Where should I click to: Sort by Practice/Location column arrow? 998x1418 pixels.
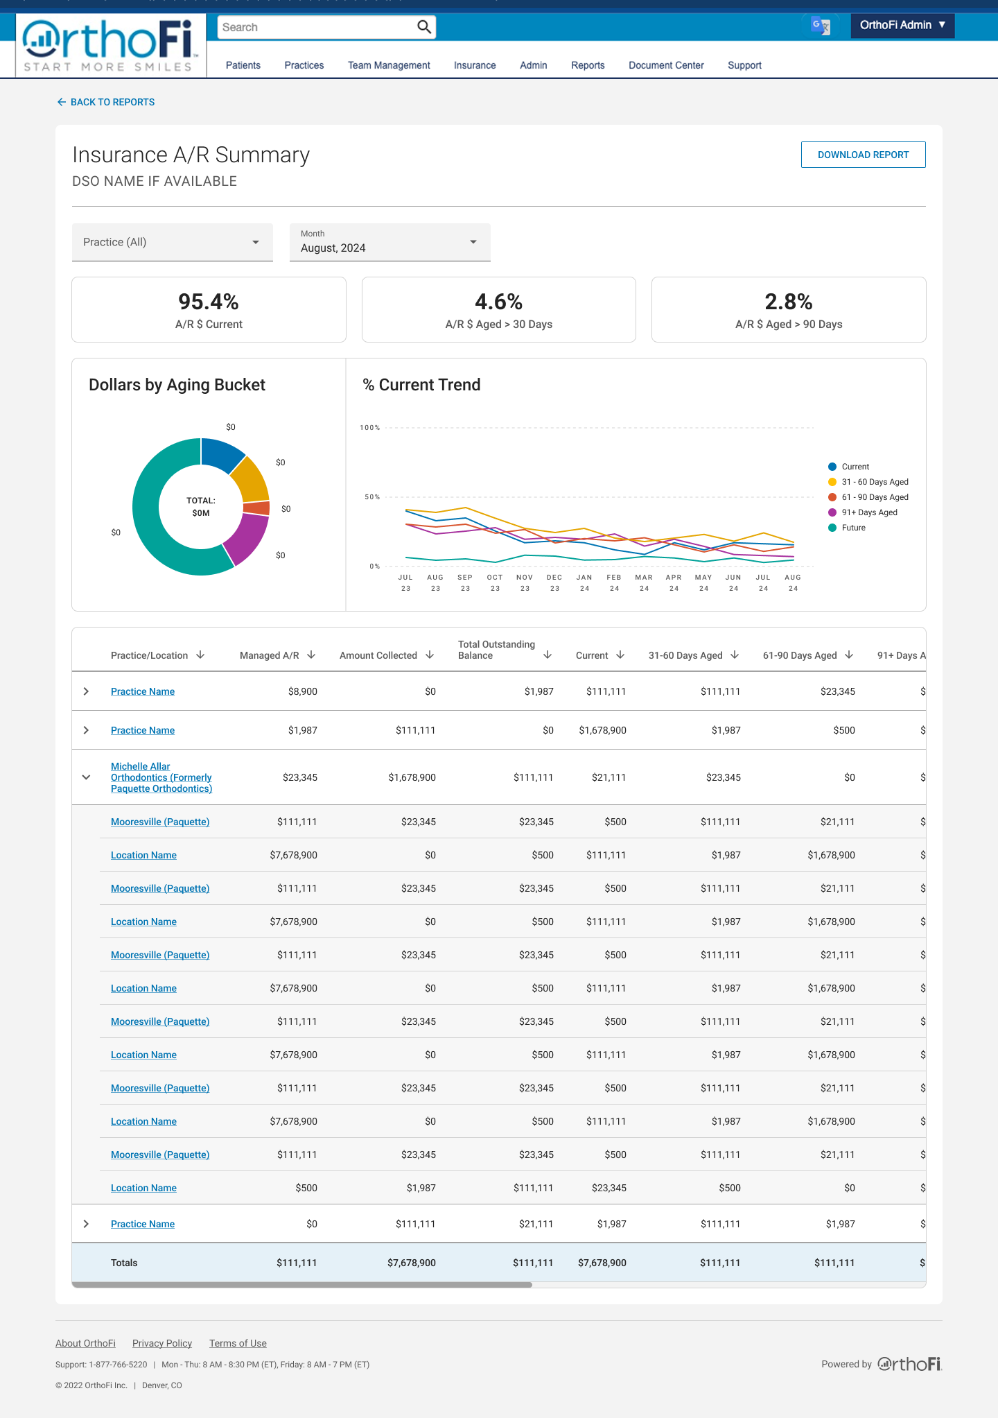coord(200,655)
